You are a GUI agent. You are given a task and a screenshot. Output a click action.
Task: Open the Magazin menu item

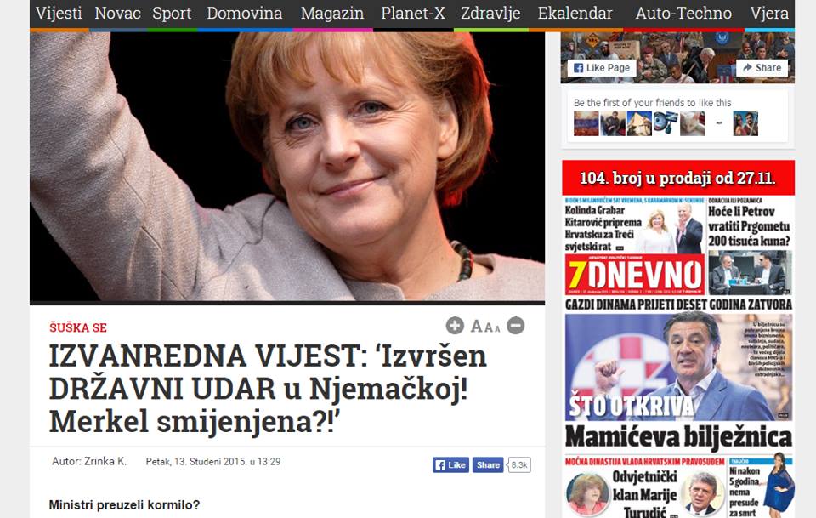point(332,13)
